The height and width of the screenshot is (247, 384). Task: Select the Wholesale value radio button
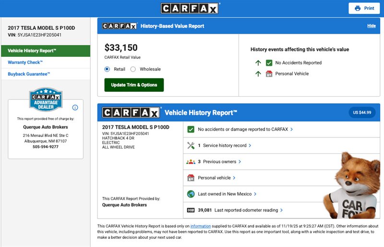133,69
